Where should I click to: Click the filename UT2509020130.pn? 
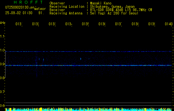coord(20,7)
